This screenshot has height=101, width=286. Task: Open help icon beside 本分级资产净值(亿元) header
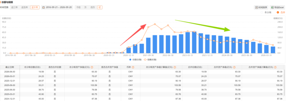point(92,67)
